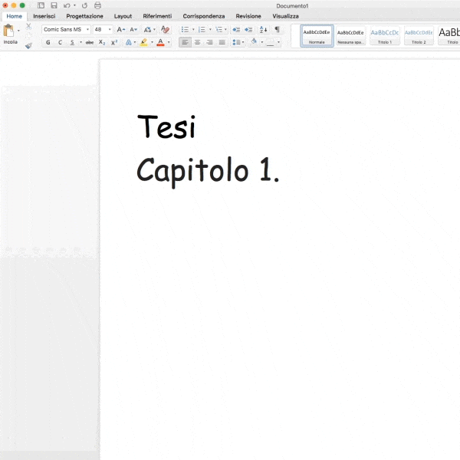
Task: Click the Paste (Incolla) clipboard icon
Action: pyautogui.click(x=9, y=31)
